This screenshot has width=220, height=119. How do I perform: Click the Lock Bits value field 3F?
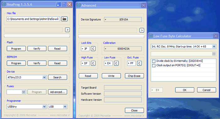click(85, 49)
